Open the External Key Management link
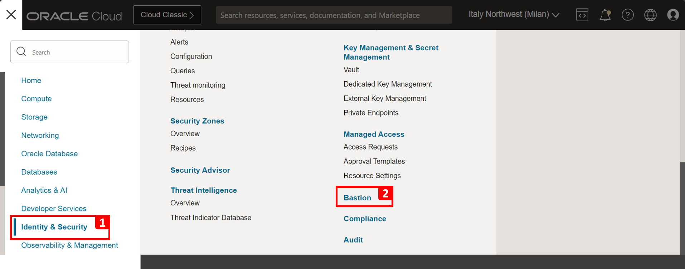 point(385,98)
